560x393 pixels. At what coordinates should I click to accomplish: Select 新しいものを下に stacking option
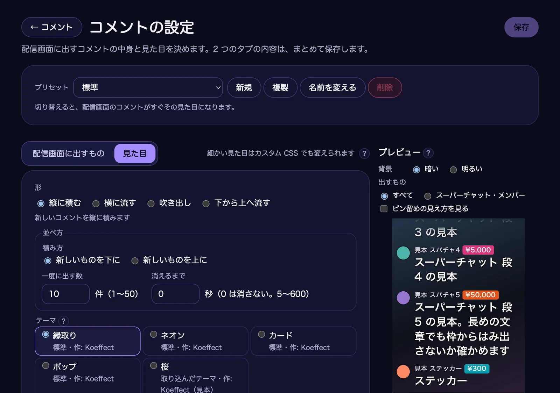pyautogui.click(x=82, y=260)
